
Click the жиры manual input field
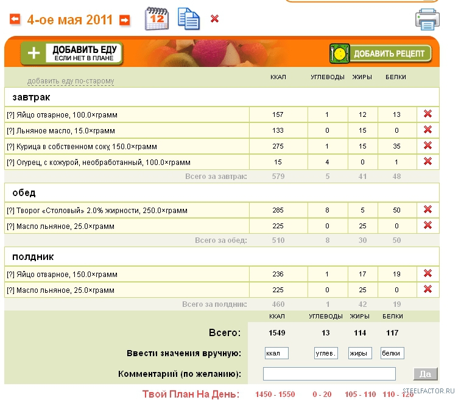(x=360, y=353)
